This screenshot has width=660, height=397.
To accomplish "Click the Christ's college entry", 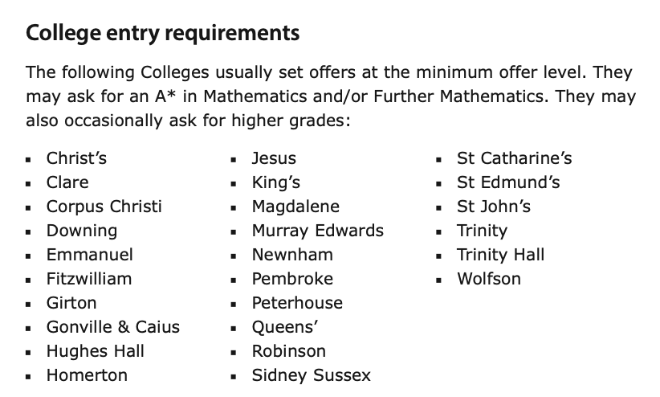I will pos(76,158).
